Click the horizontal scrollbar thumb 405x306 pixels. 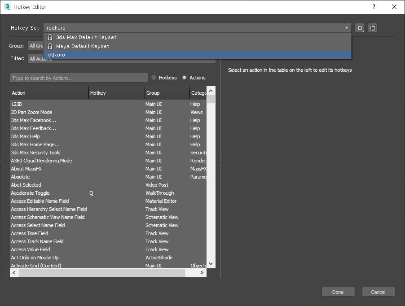pyautogui.click(x=102, y=273)
